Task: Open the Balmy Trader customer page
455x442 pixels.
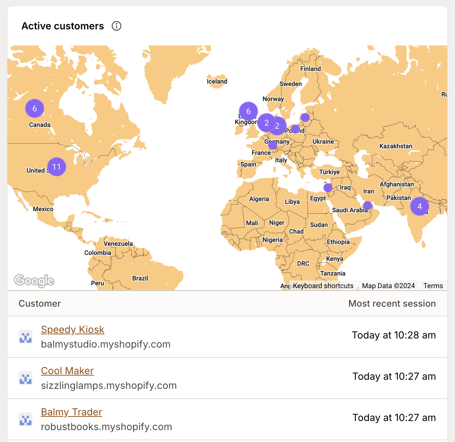Action: pyautogui.click(x=71, y=412)
